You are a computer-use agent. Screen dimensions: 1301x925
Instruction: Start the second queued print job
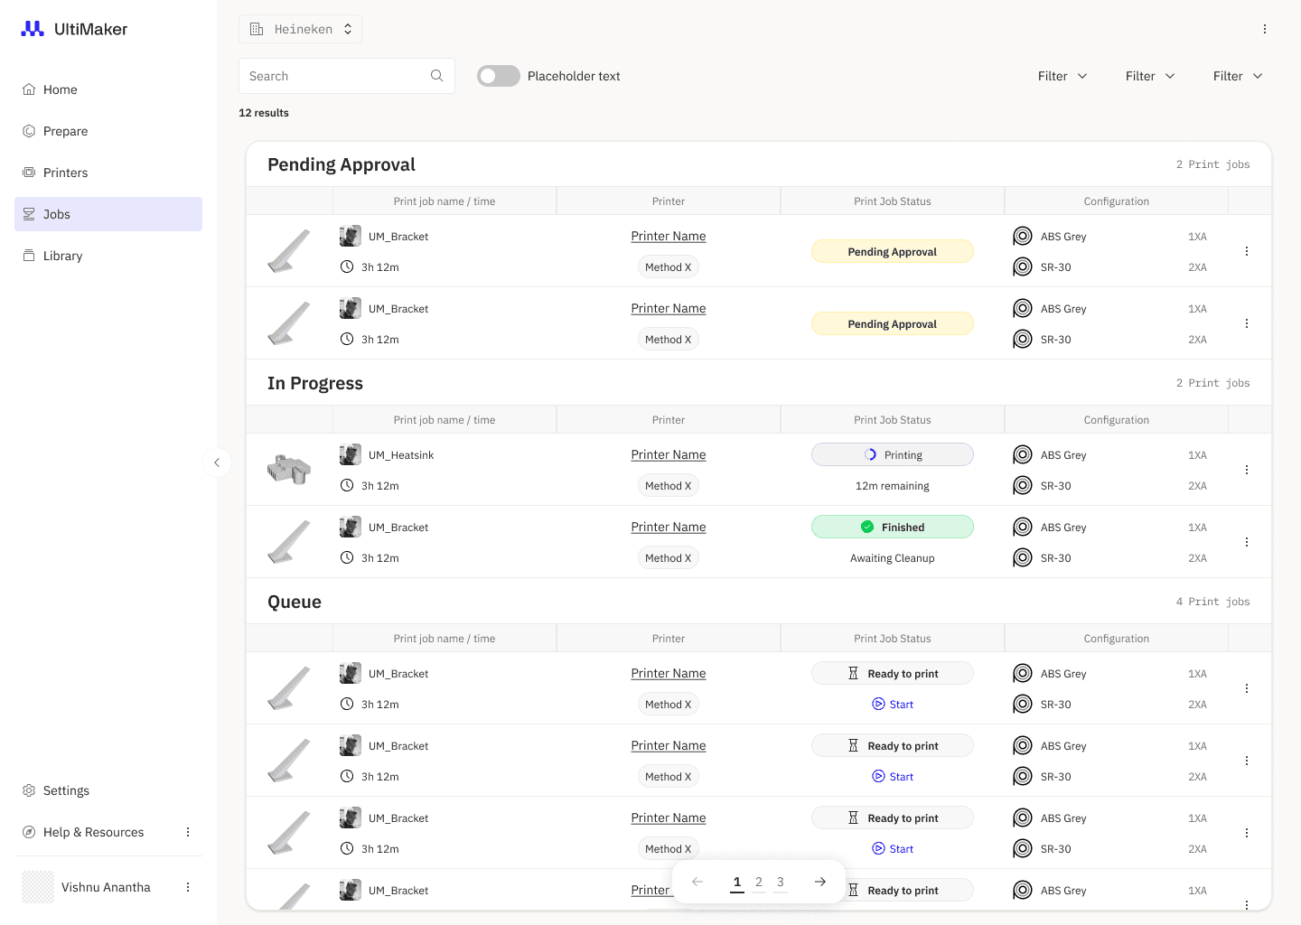tap(893, 777)
